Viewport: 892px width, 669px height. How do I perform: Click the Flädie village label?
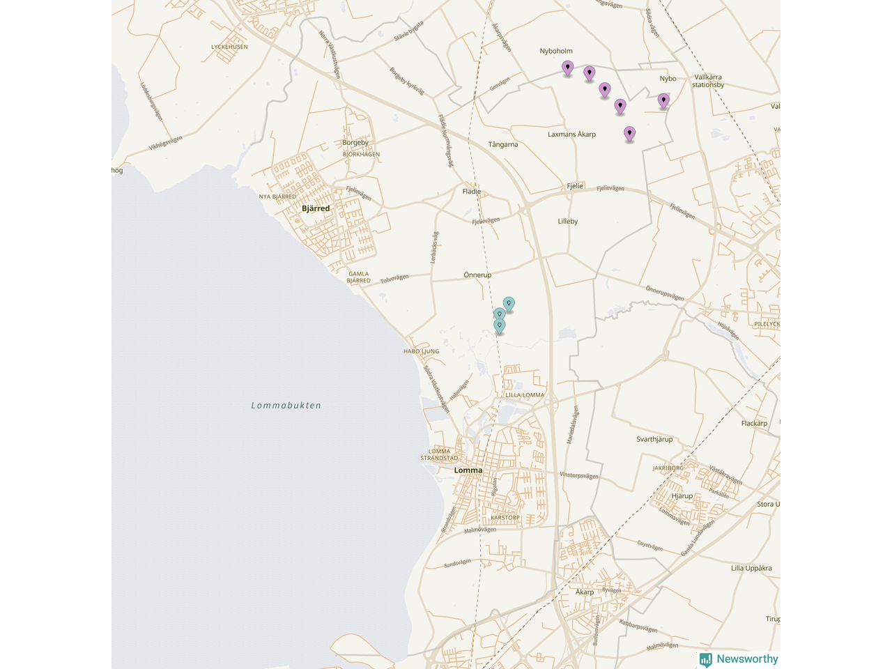coord(472,192)
